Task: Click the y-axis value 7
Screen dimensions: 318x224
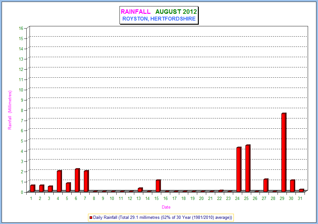Action: point(22,121)
